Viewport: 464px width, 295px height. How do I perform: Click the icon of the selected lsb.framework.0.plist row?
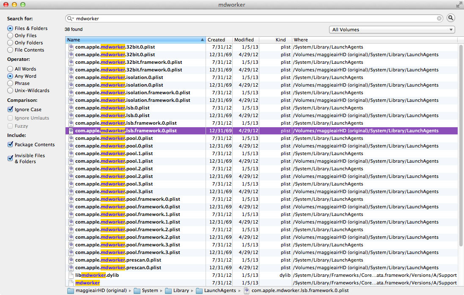tap(71, 131)
